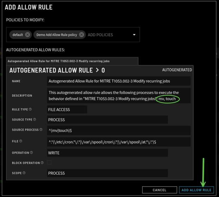Remove the default policy chip
Viewport: 219px width, 197px height.
[x=27, y=34]
